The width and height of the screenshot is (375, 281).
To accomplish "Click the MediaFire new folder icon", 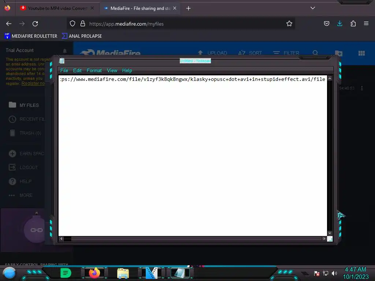I will coord(338,53).
